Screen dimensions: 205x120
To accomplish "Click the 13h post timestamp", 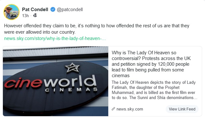I will [x=25, y=16].
